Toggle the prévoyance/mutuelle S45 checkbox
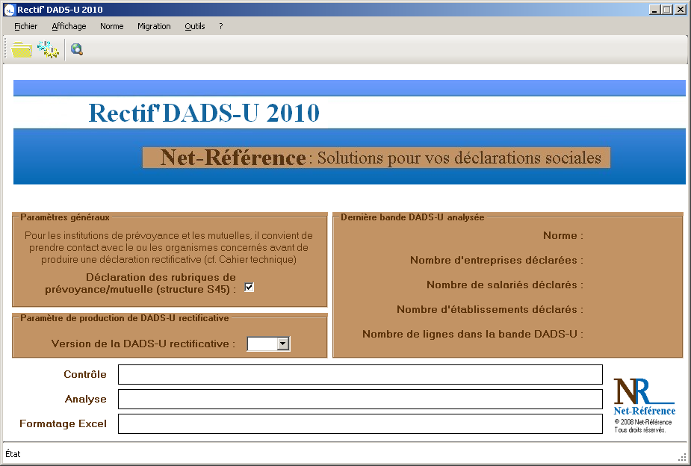This screenshot has height=466, width=691. coord(249,288)
